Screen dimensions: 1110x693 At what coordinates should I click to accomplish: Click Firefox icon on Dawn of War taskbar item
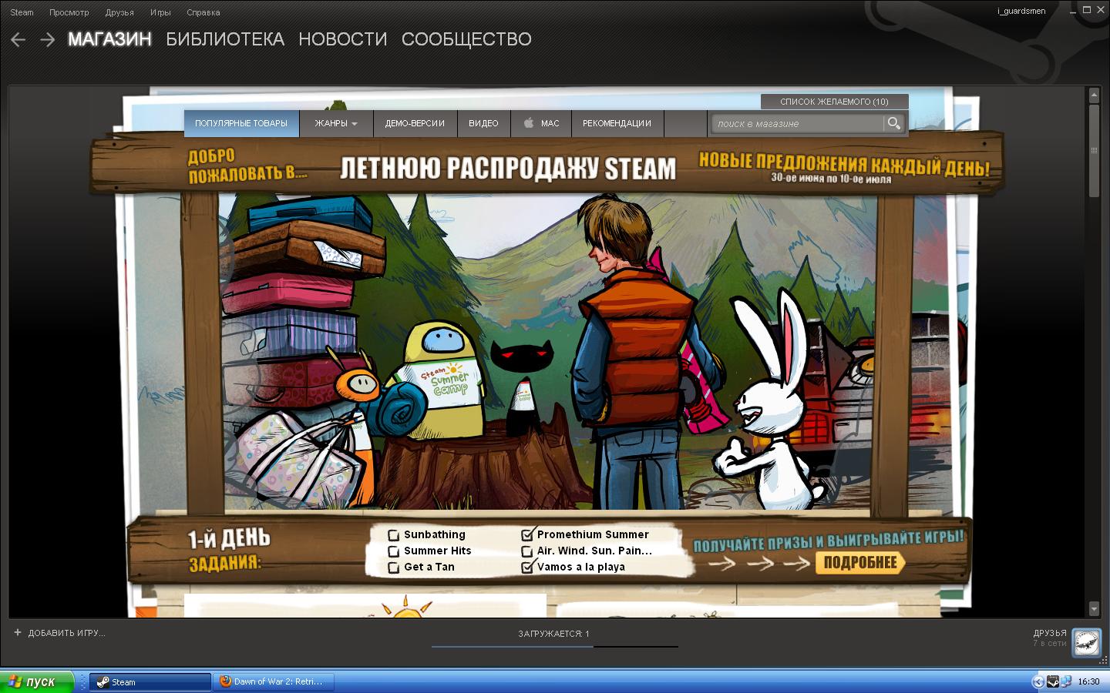pyautogui.click(x=225, y=681)
